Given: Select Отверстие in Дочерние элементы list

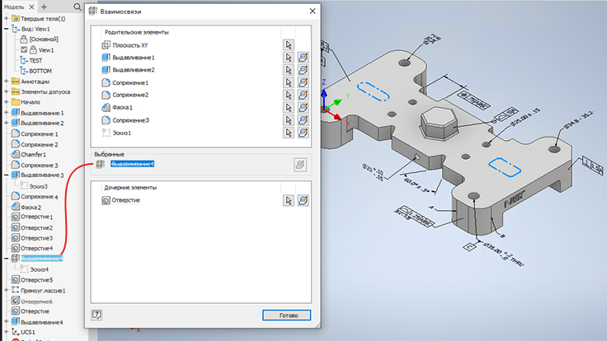Looking at the screenshot, I should pos(126,200).
